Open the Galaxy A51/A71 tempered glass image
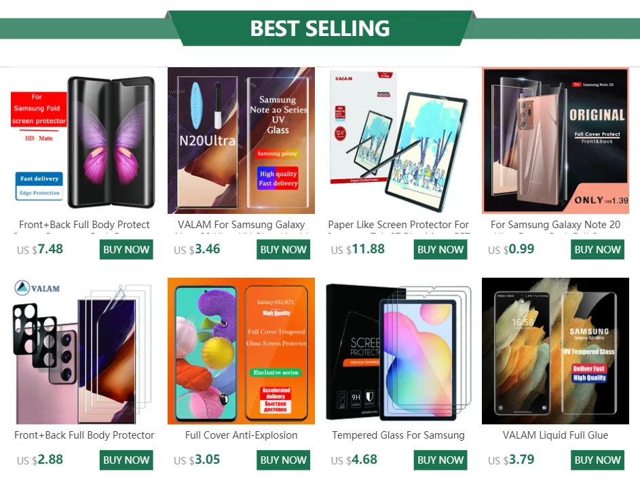 [241, 351]
